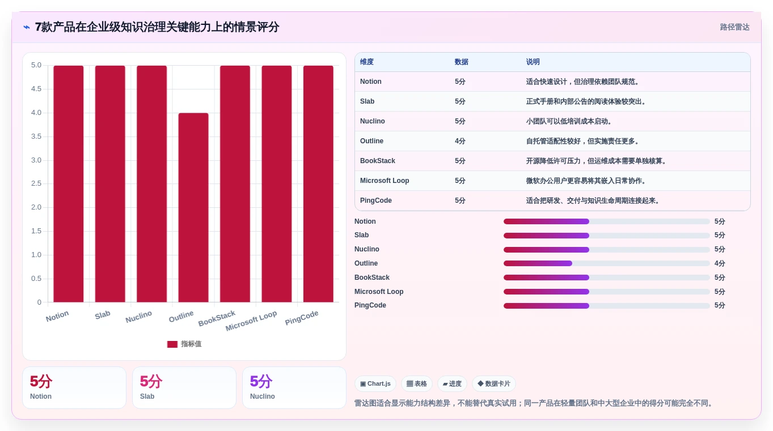Viewport: 773px width, 431px height.
Task: Click the 5.0 y-axis tick label
Action: pyautogui.click(x=36, y=65)
